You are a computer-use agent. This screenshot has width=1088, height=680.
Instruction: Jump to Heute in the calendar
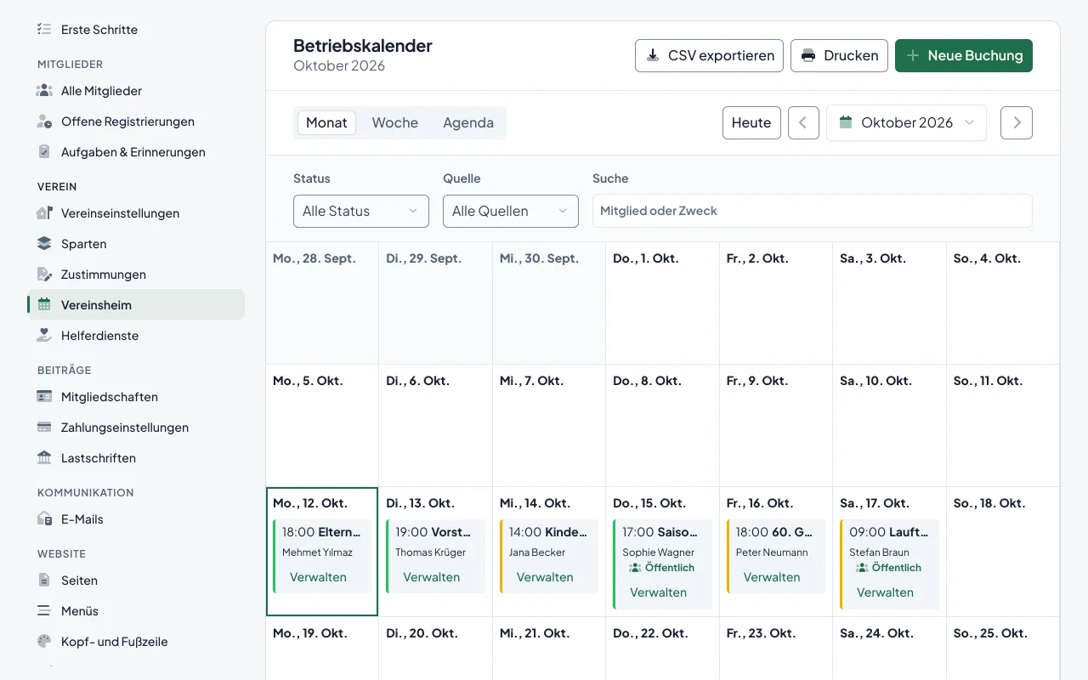click(x=751, y=122)
